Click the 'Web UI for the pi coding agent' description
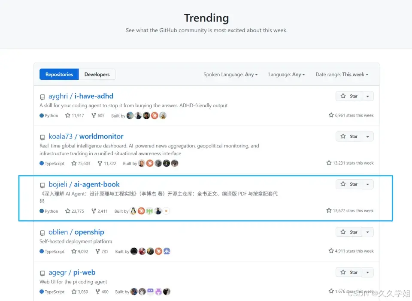Image resolution: width=412 pixels, height=301 pixels. 73,282
